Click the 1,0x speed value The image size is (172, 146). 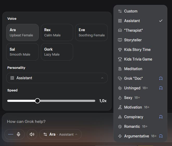tap(103, 101)
